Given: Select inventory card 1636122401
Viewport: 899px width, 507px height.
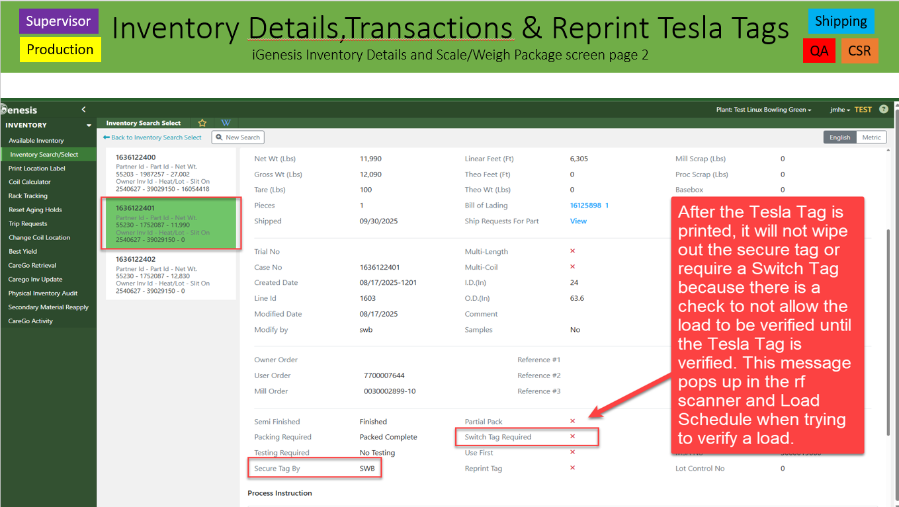Looking at the screenshot, I should [x=171, y=223].
